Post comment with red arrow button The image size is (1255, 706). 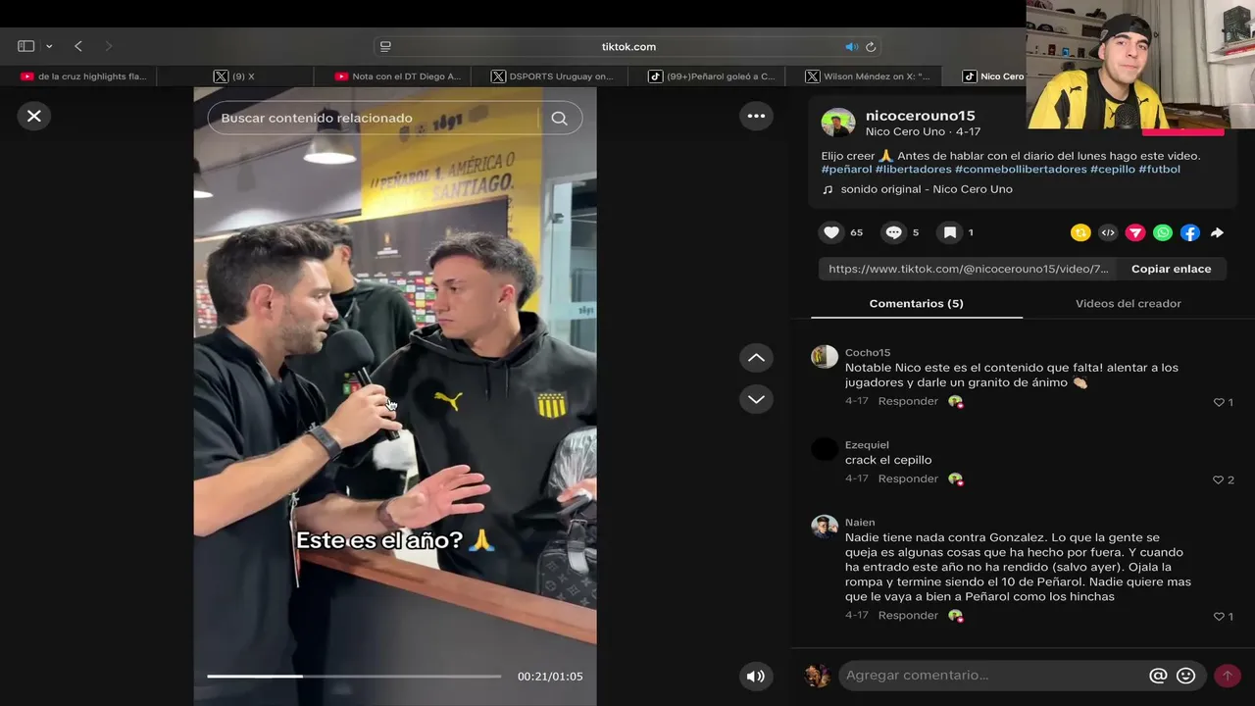point(1227,676)
